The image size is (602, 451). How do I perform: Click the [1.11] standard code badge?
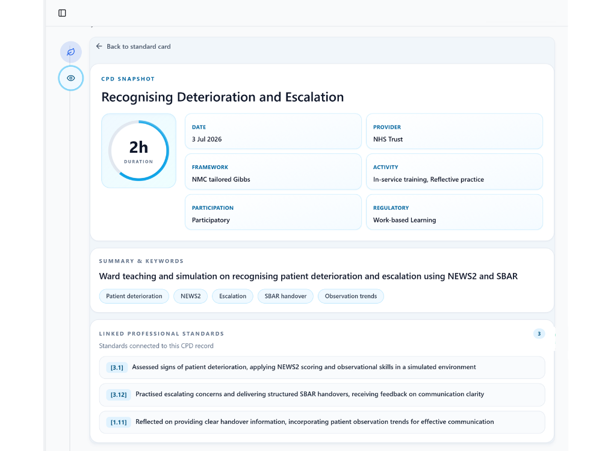(x=119, y=422)
